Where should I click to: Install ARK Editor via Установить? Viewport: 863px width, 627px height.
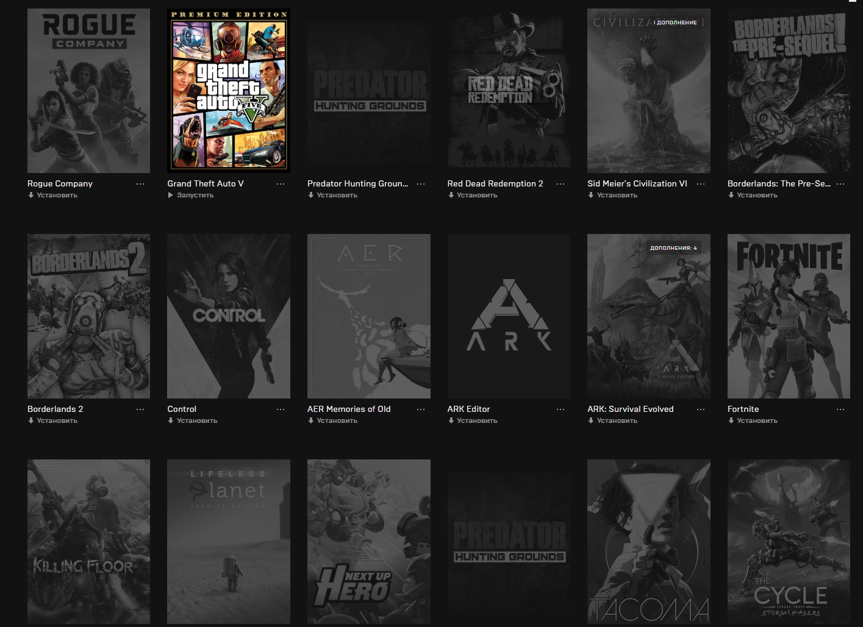473,421
